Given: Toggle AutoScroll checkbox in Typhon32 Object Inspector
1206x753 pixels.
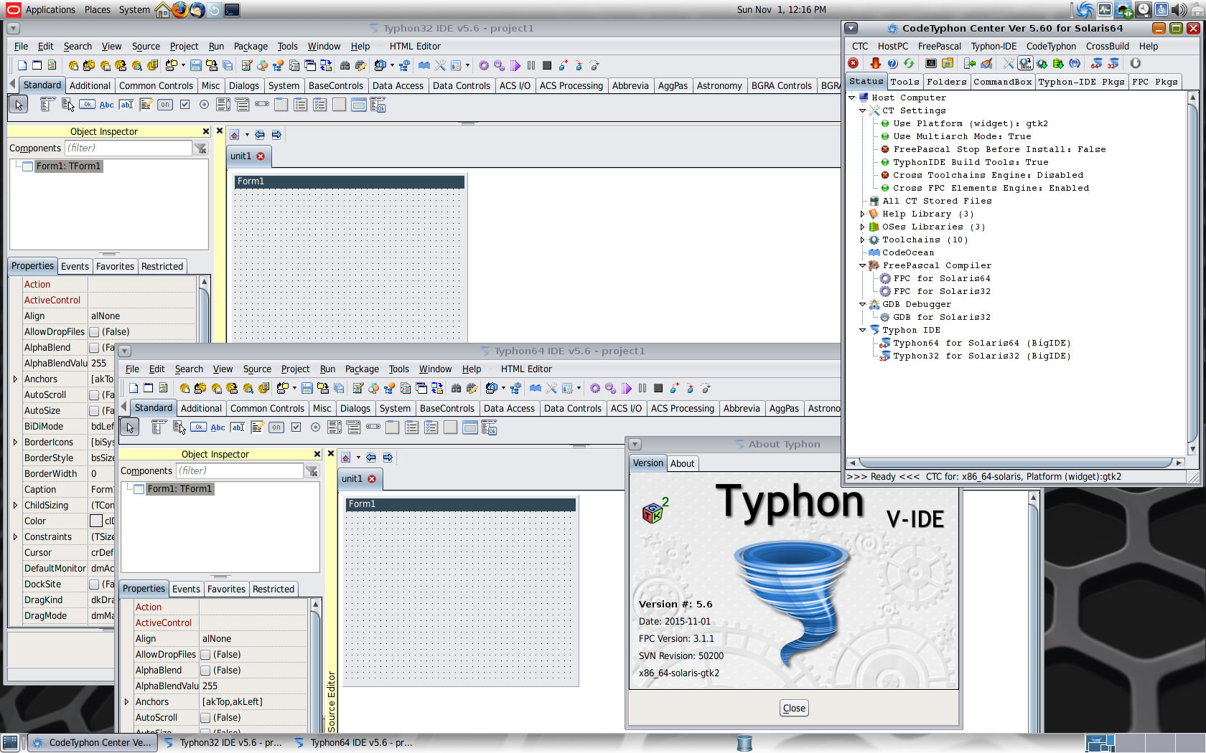Looking at the screenshot, I should click(94, 395).
